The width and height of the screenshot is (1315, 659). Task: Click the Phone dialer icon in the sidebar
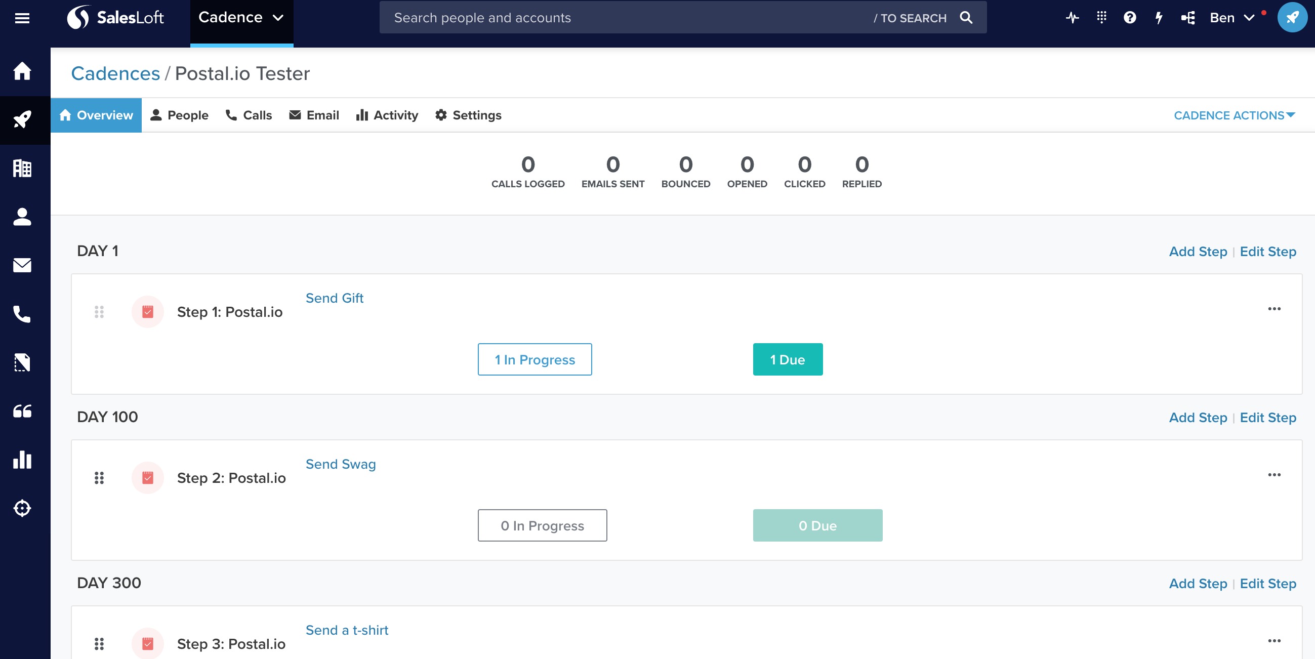[x=22, y=313]
